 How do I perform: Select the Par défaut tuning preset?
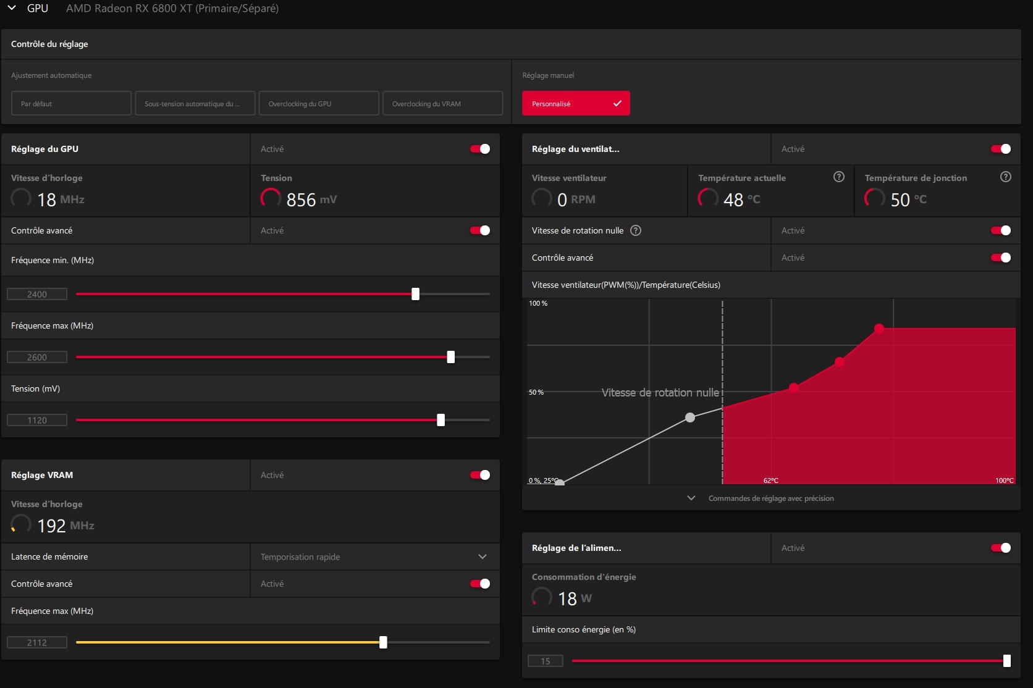point(71,104)
